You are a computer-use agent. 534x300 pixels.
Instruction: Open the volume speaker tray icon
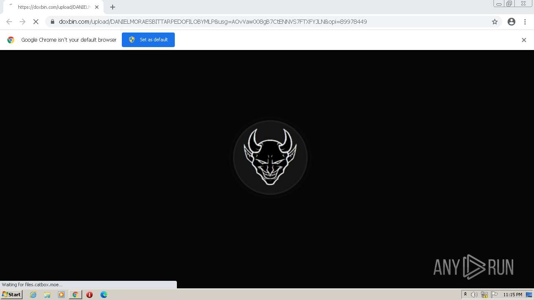[474, 295]
